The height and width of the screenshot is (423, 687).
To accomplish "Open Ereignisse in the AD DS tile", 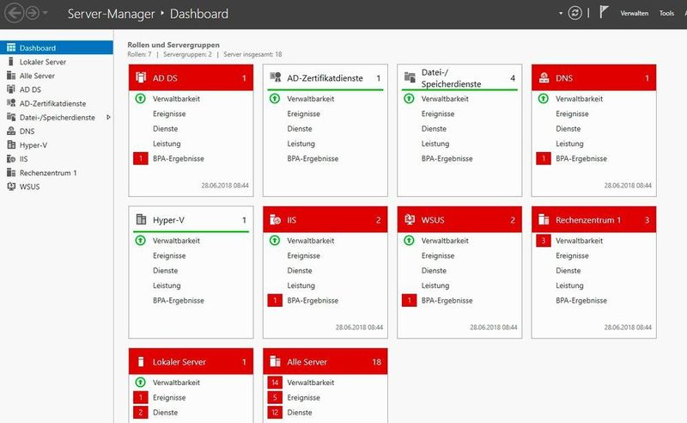I will 169,113.
